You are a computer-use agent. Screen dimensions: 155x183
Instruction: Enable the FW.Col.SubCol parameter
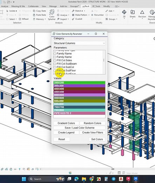(x=55, y=67)
